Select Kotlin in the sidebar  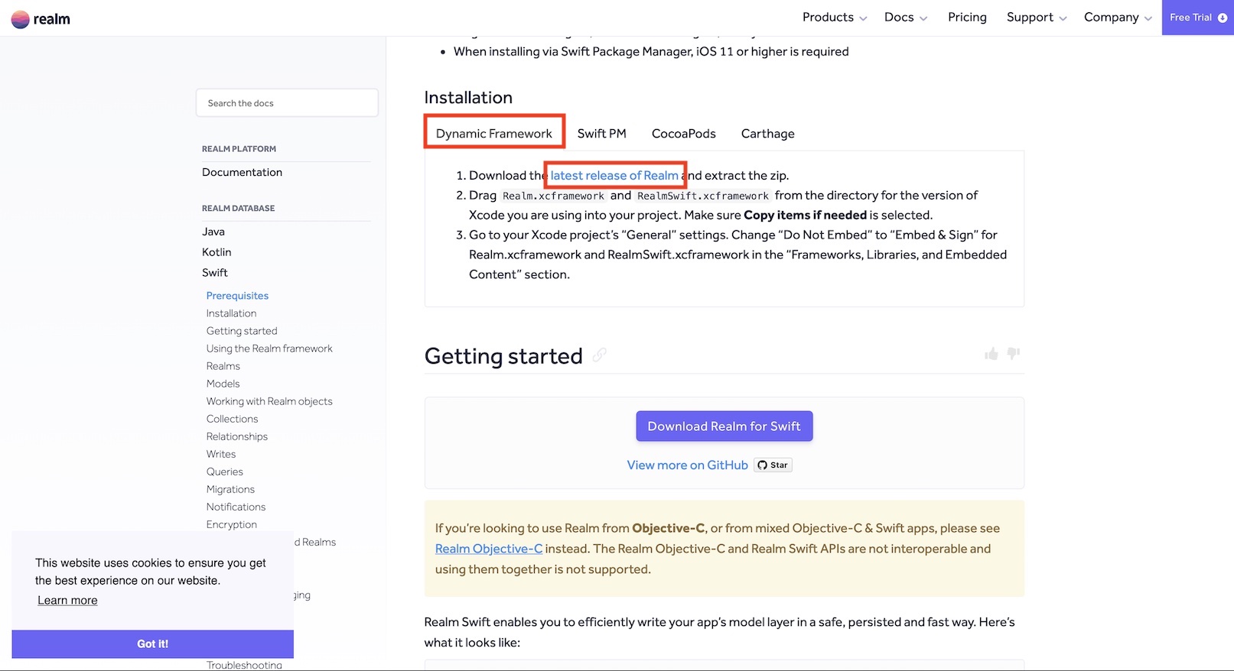pos(217,252)
